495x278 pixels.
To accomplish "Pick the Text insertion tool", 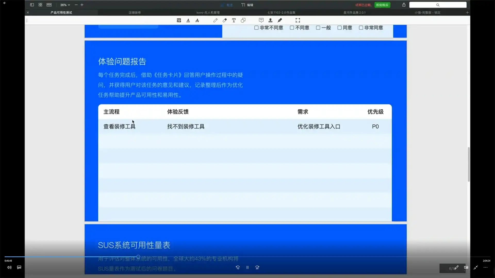I will pos(234,20).
